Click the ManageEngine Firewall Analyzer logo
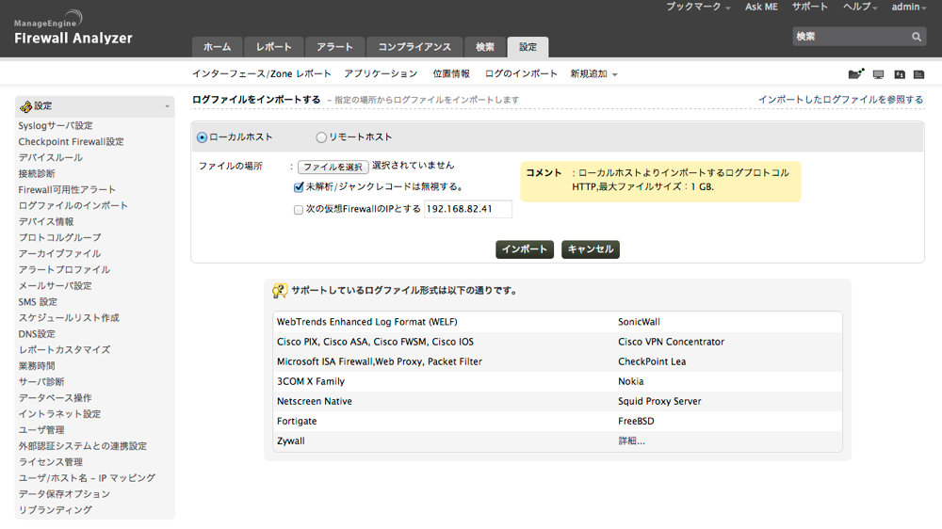The image size is (942, 529). coord(73,29)
